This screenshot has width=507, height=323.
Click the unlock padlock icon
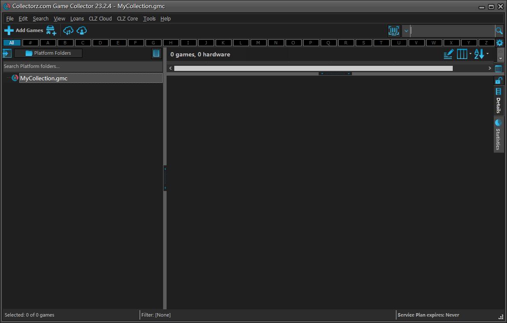click(x=498, y=80)
